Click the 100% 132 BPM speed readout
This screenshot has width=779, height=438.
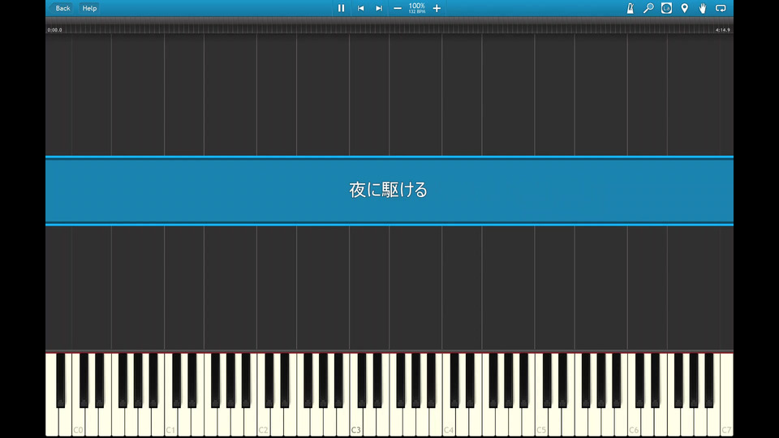(417, 8)
